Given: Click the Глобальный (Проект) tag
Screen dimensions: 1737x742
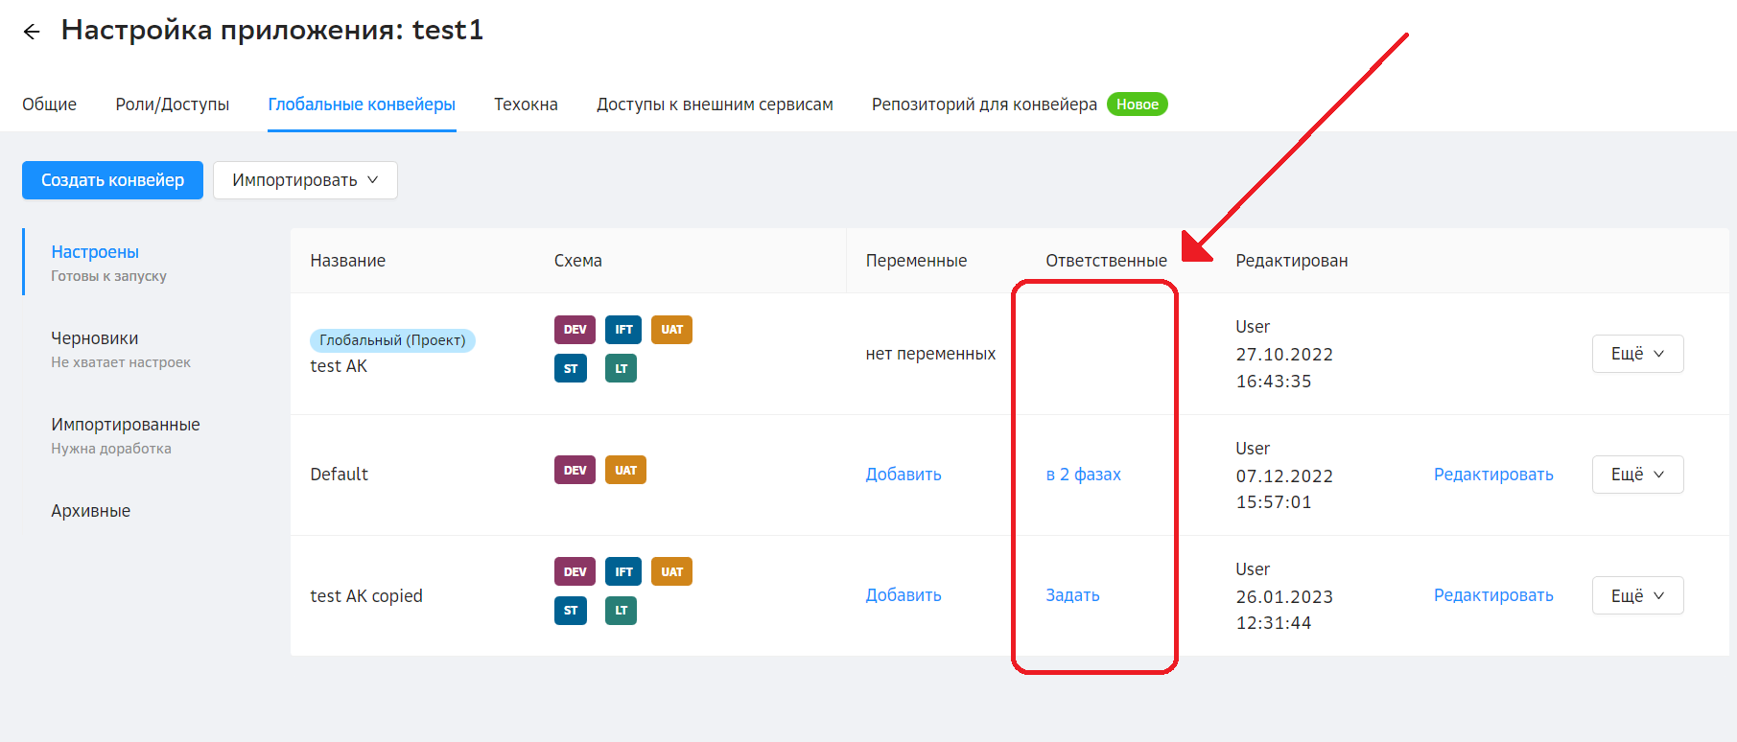Looking at the screenshot, I should pos(392,340).
